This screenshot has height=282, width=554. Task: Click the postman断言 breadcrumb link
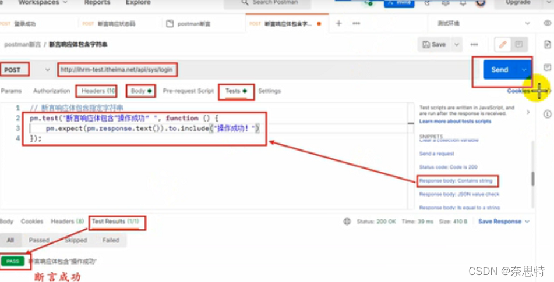[x=22, y=44]
